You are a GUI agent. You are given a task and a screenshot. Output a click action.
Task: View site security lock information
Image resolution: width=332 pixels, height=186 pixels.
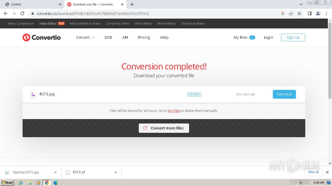[x=32, y=13]
